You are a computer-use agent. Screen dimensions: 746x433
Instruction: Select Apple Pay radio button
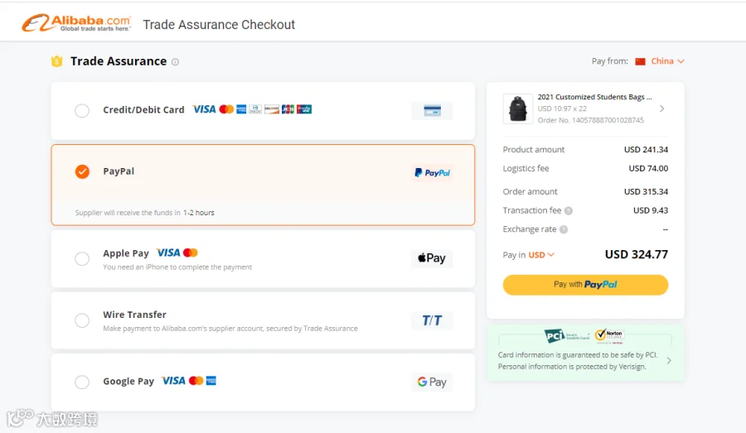[82, 258]
